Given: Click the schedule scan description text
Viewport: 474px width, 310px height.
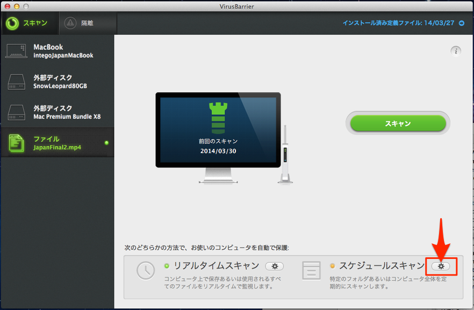Looking at the screenshot, I should pos(388,283).
